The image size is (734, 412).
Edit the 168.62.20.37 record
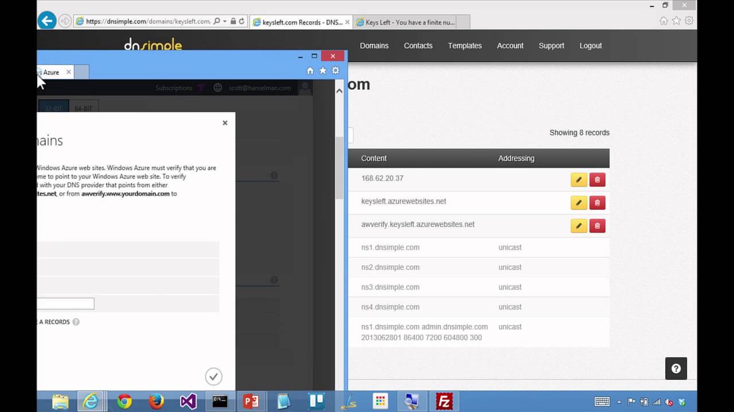pyautogui.click(x=579, y=180)
